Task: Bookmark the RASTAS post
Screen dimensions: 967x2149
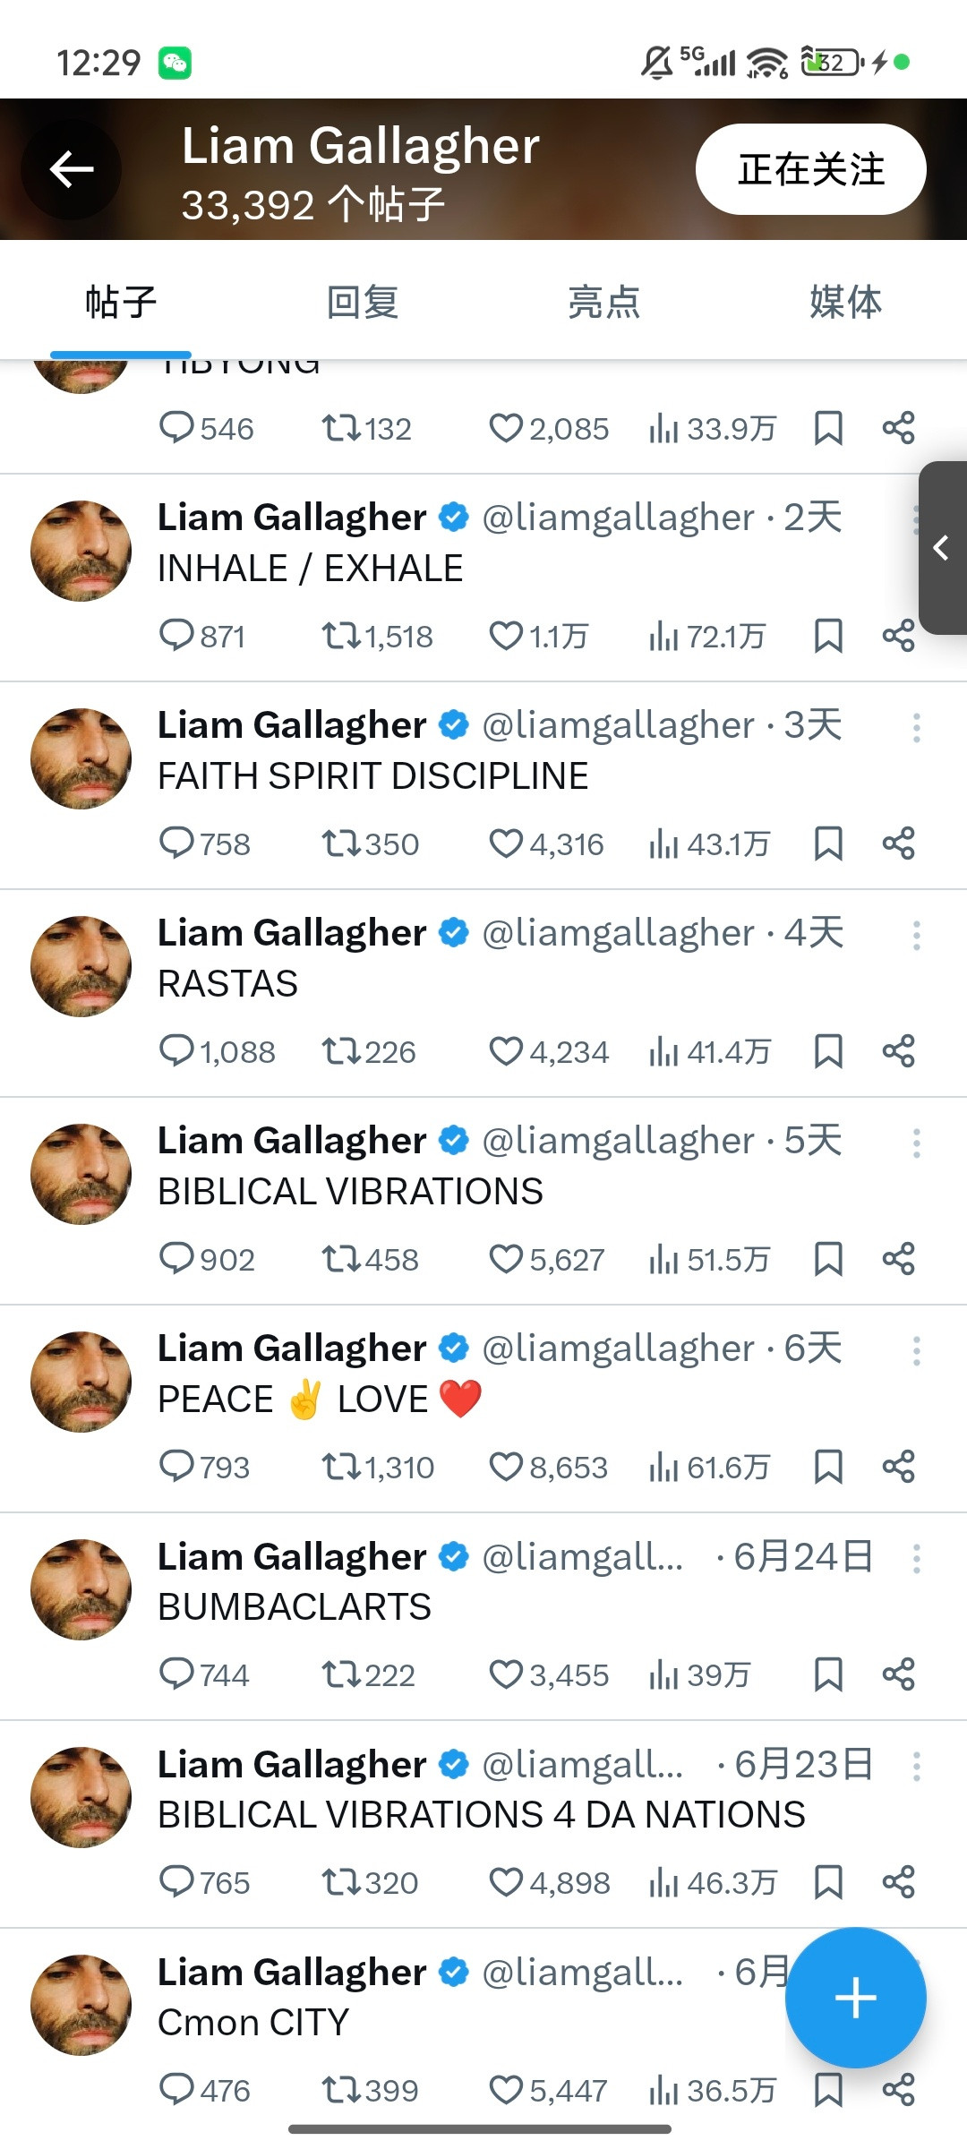Action: pyautogui.click(x=828, y=1052)
